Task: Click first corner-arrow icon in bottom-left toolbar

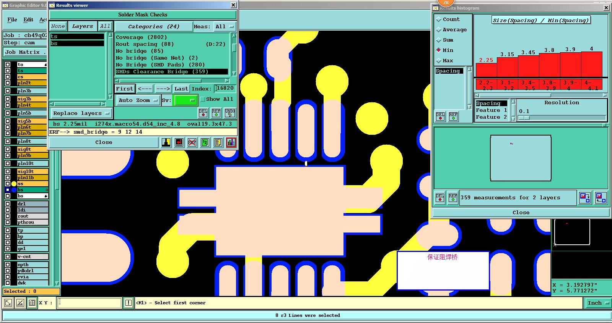Action: coord(8,303)
